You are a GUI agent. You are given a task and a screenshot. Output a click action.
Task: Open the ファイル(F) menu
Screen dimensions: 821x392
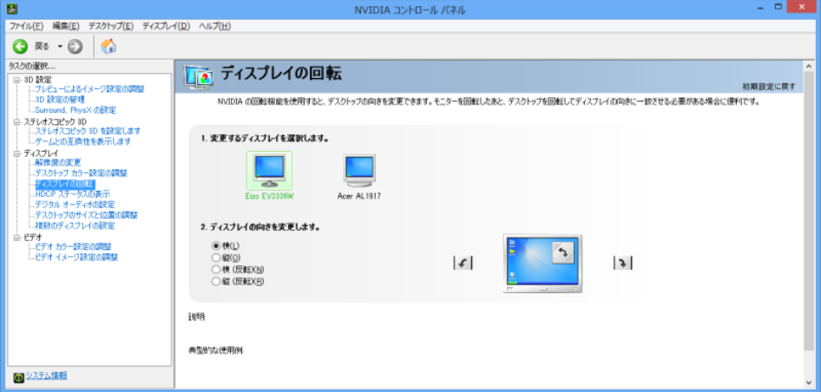(x=26, y=26)
